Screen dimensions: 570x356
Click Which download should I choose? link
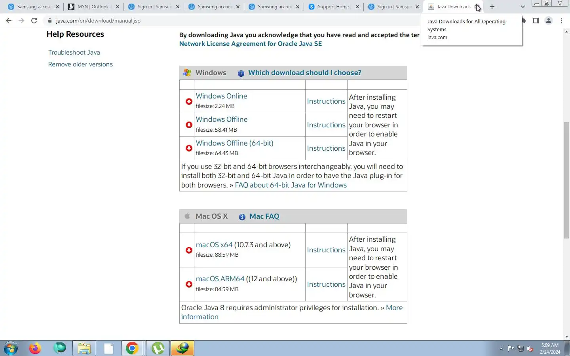tap(305, 73)
